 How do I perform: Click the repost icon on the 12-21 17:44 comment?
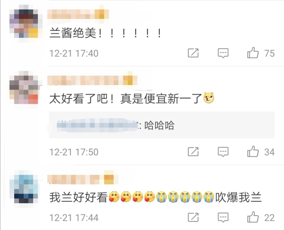tap(193, 217)
